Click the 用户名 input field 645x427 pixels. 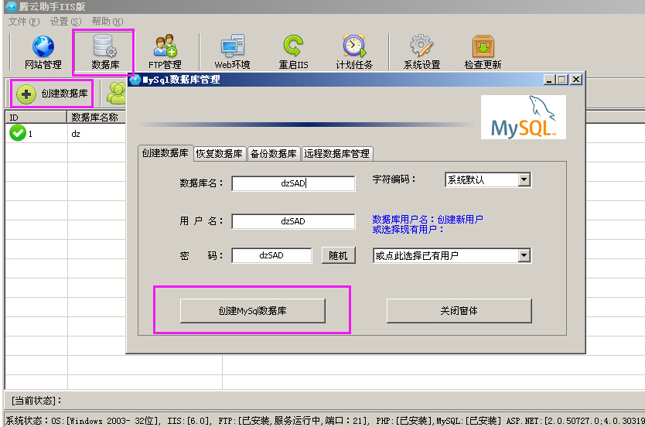pos(293,221)
